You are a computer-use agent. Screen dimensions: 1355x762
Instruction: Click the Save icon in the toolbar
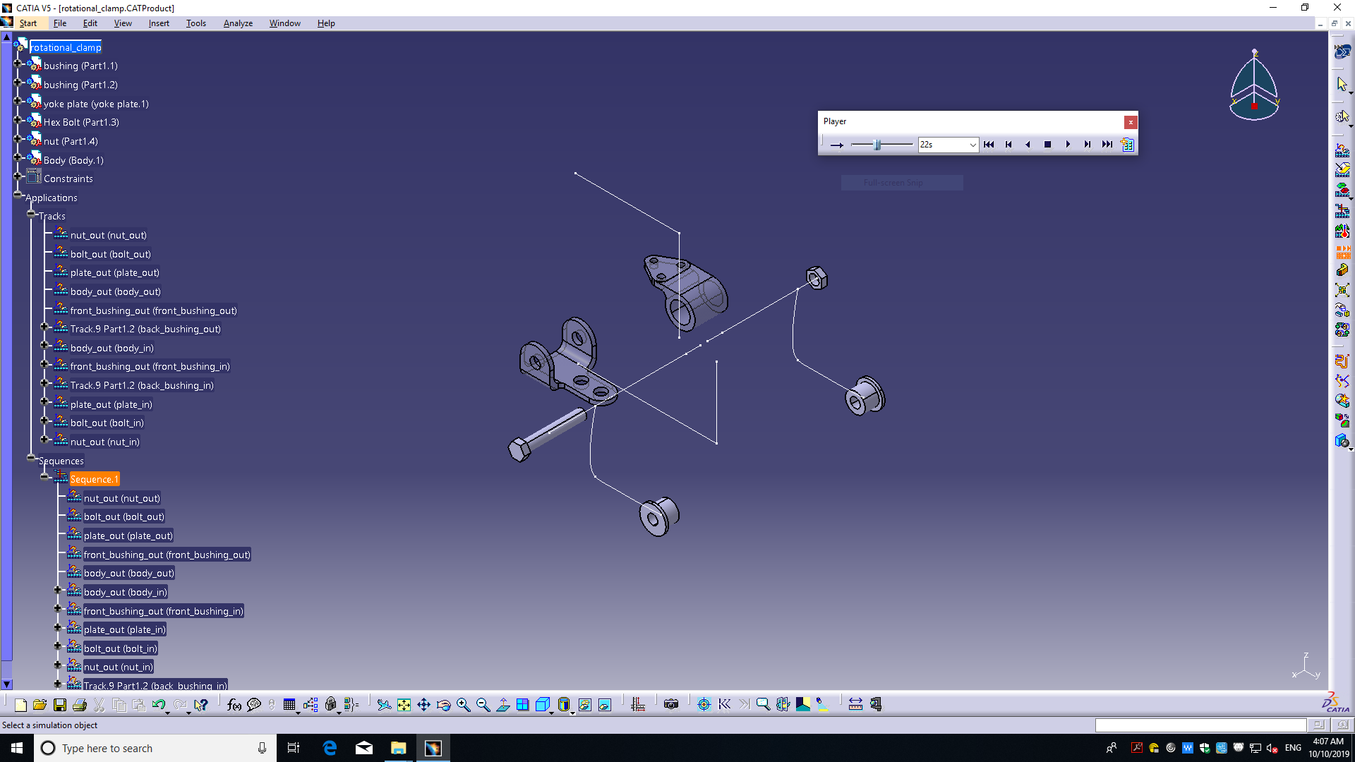coord(60,705)
